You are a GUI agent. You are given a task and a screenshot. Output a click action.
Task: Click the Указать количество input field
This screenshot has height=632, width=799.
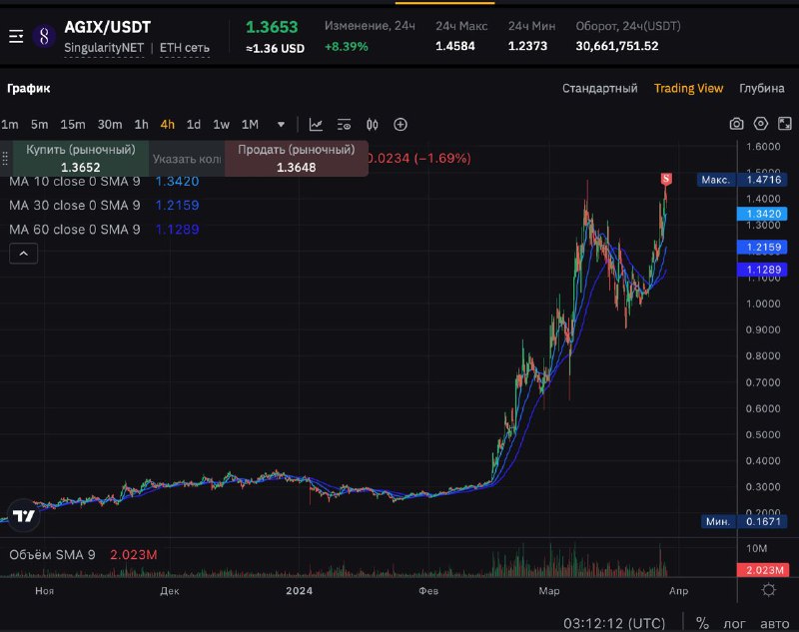[x=187, y=159]
